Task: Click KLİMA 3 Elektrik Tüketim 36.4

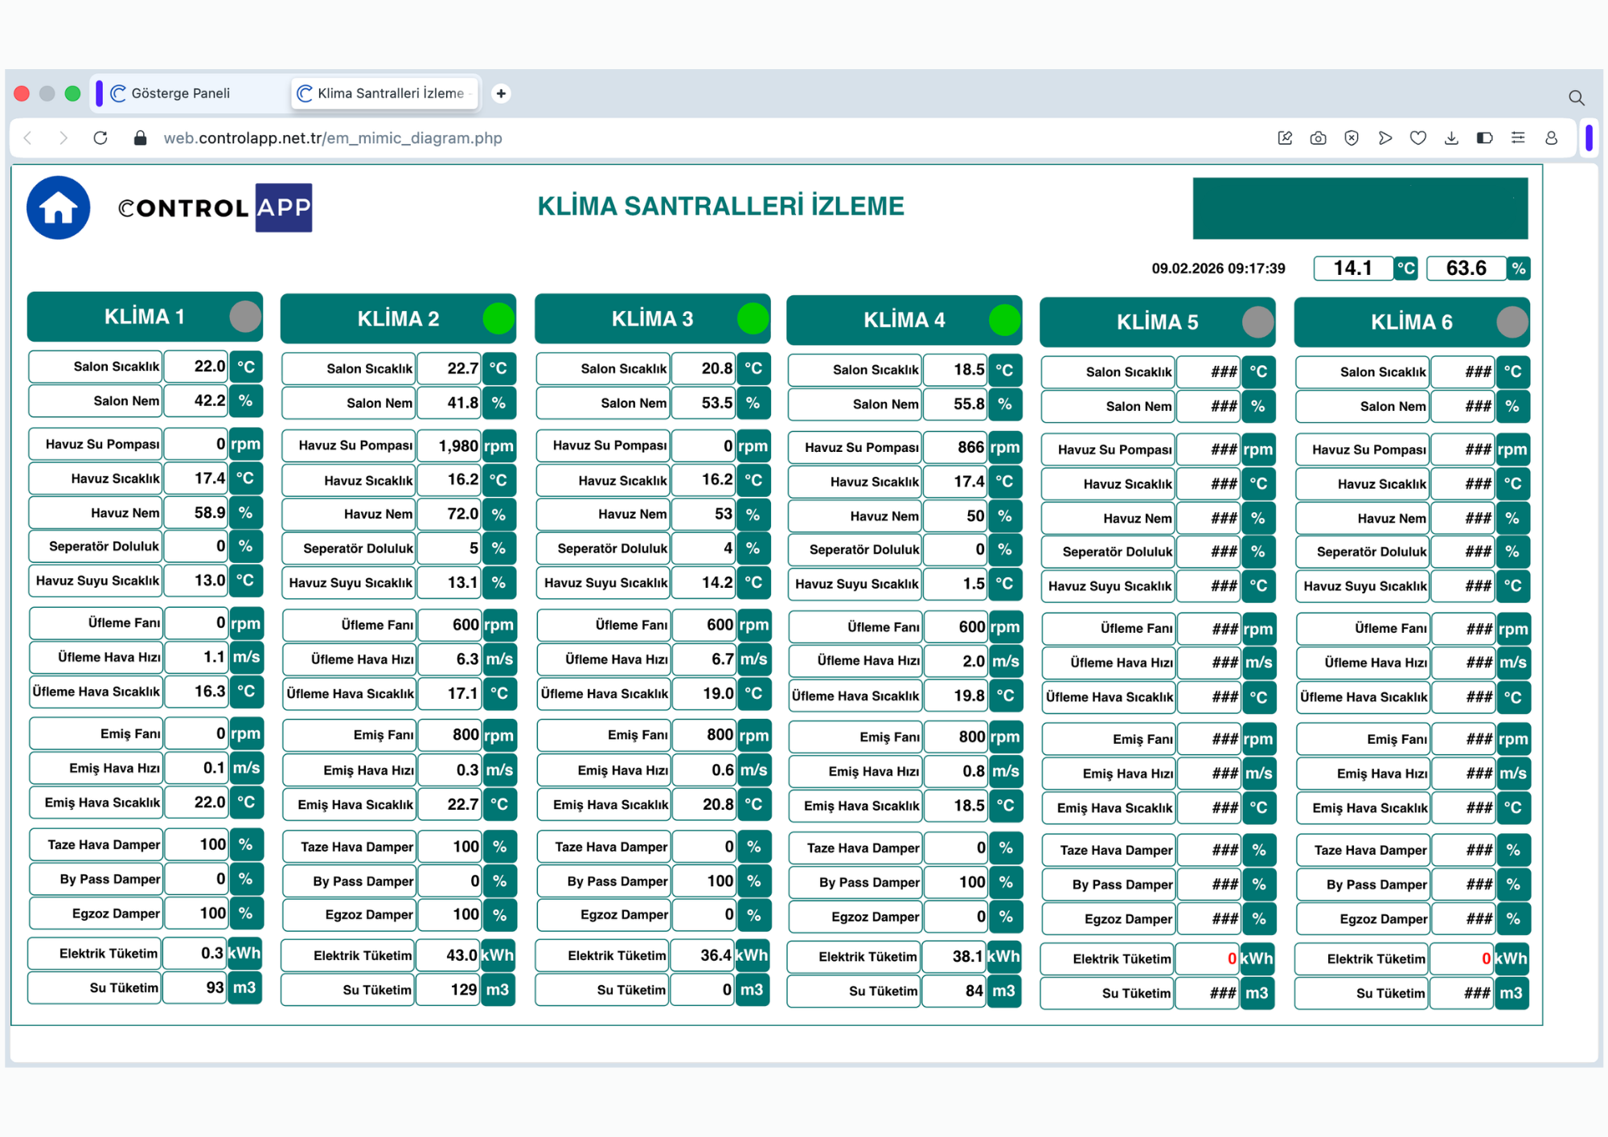Action: pos(703,955)
